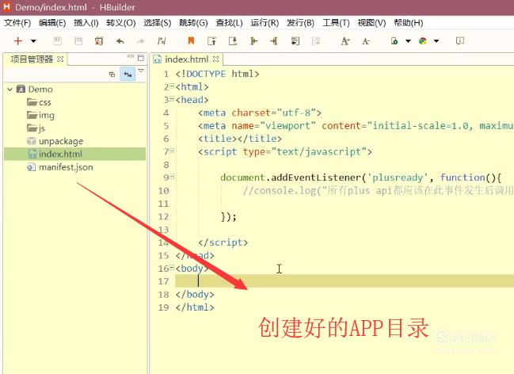Maximize the project manager panel
The image size is (514, 374).
tap(141, 58)
